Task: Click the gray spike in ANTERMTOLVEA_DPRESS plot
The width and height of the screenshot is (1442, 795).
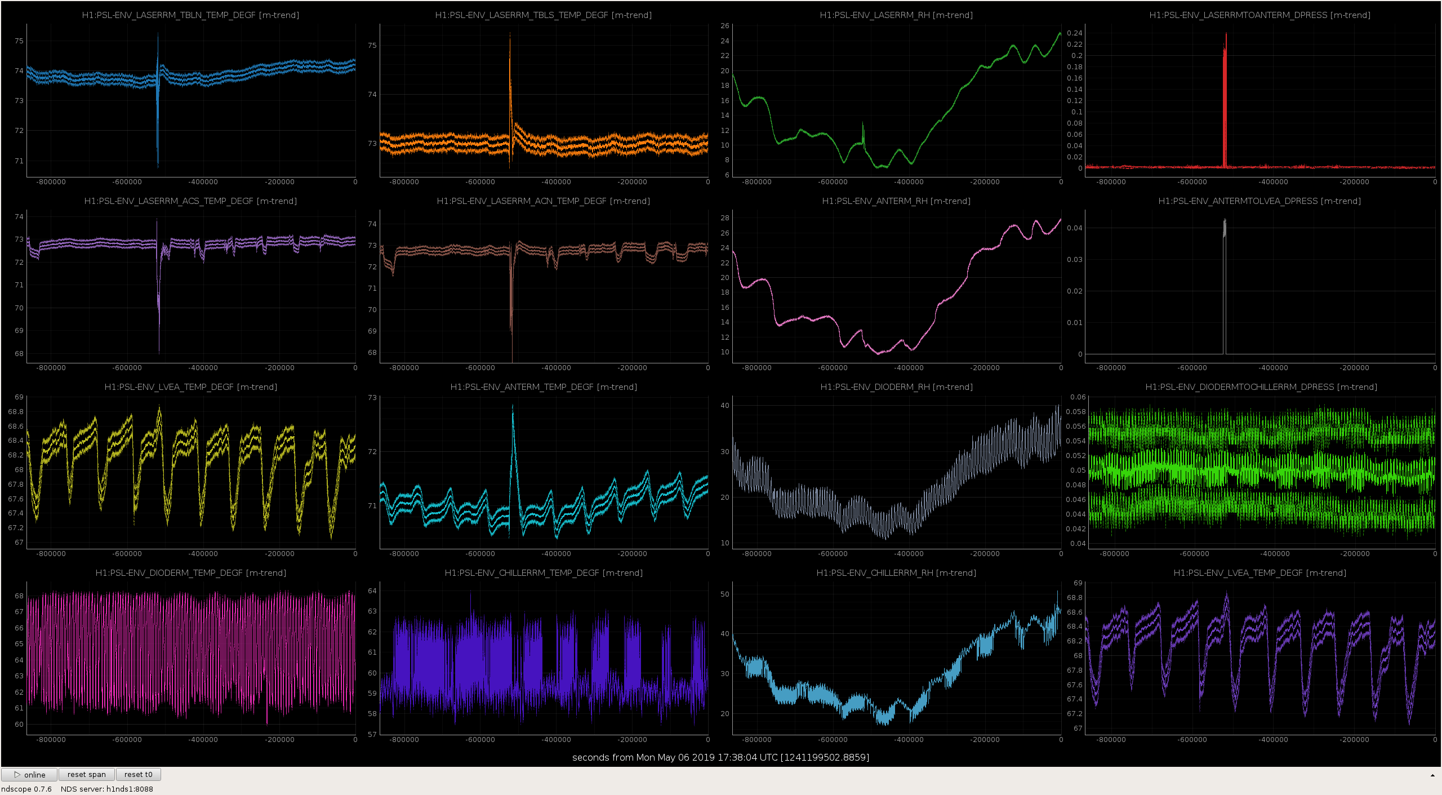Action: 1225,287
